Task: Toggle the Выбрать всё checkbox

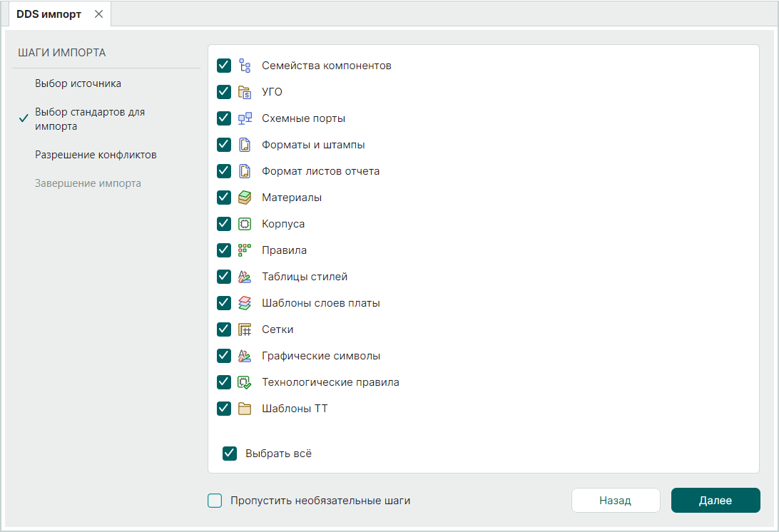Action: pos(230,454)
